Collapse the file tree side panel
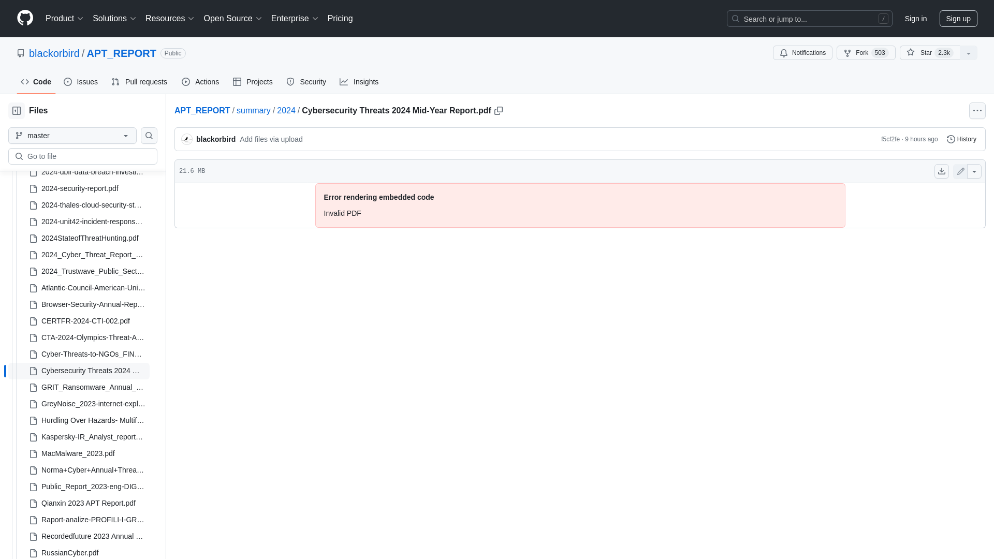The image size is (994, 559). click(x=17, y=111)
